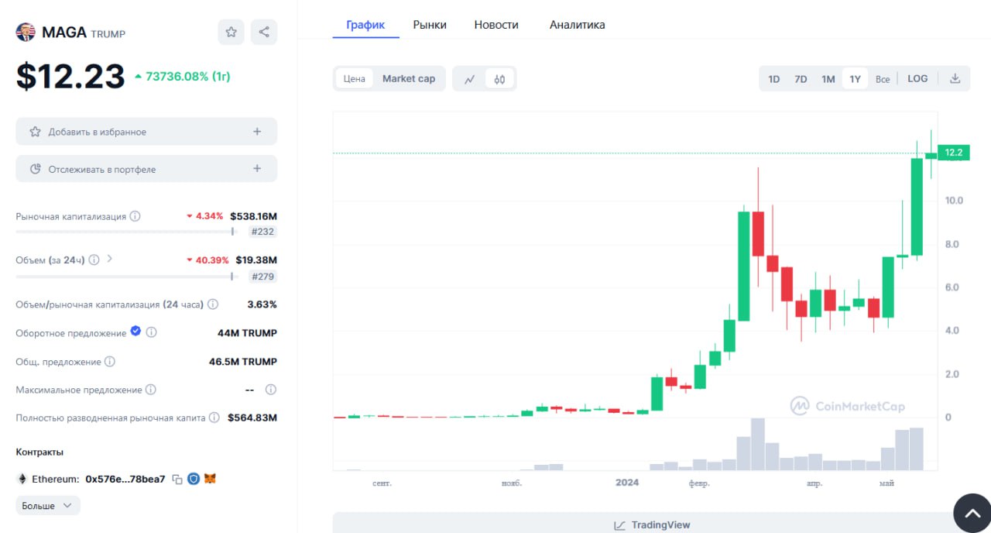Click info icon next to Полностью разводненная капитализация

click(214, 418)
